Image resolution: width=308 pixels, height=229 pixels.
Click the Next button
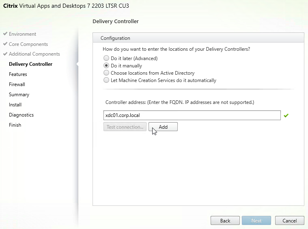coord(256,220)
